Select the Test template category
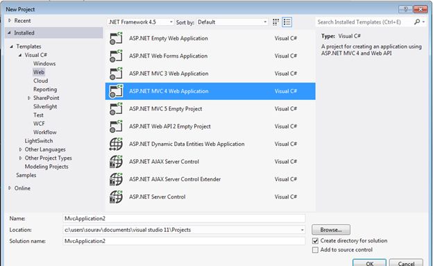 pos(38,115)
